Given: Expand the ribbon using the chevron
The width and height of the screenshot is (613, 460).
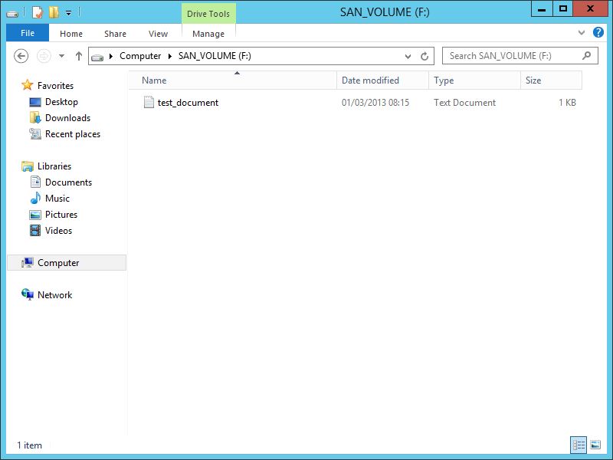Looking at the screenshot, I should [x=582, y=33].
